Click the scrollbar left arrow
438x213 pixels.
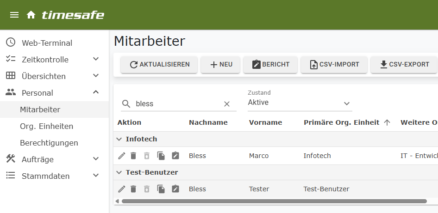tap(117, 201)
